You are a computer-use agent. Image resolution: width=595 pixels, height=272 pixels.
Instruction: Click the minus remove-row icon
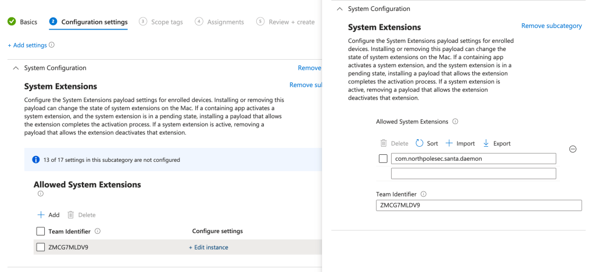[x=572, y=149]
